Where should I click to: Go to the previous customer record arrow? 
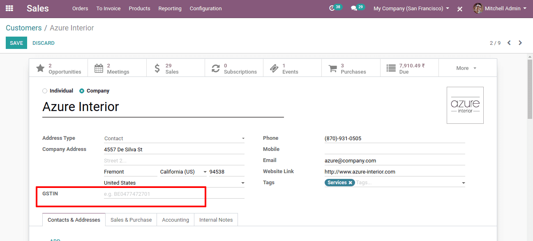pyautogui.click(x=509, y=43)
